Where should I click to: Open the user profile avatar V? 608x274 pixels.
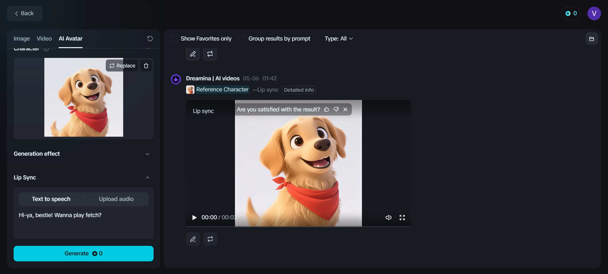594,13
